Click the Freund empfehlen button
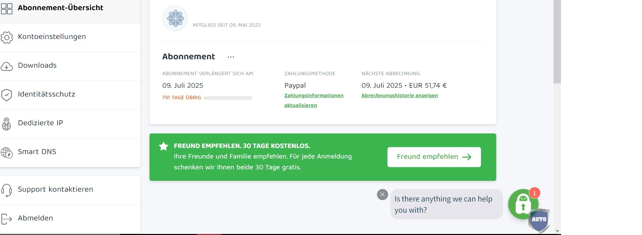Viewport: 642px width, 235px height. (434, 157)
